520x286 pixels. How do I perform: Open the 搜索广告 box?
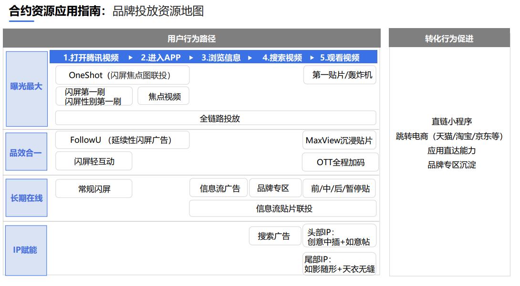click(275, 236)
